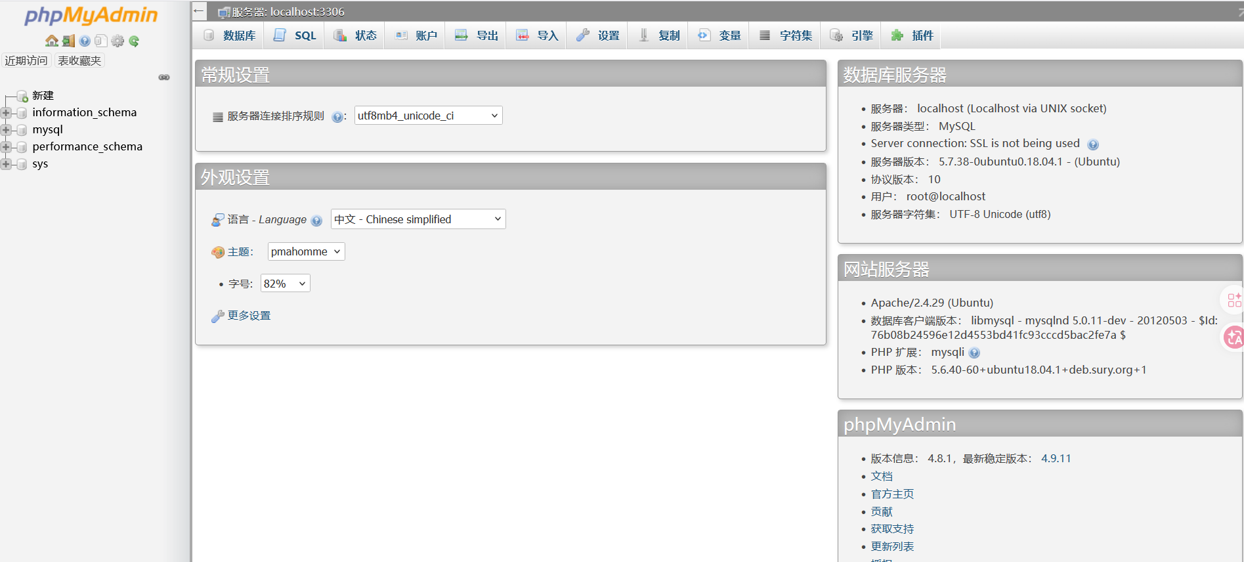1244x562 pixels.
Task: Switch to the 变量 tab
Action: coord(719,35)
